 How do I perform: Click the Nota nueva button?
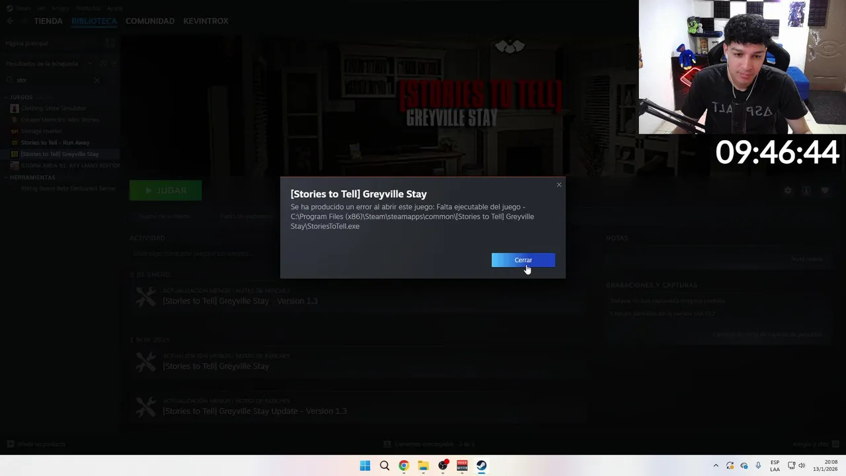808,258
